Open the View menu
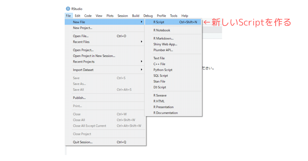This screenshot has width=308, height=161. pos(99,16)
